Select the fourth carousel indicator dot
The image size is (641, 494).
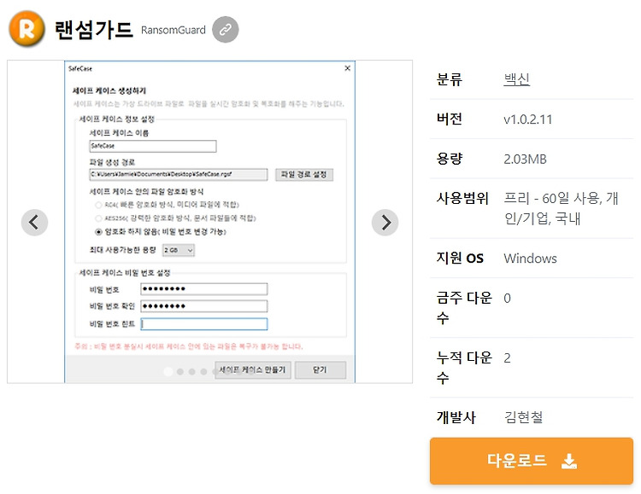tap(203, 371)
